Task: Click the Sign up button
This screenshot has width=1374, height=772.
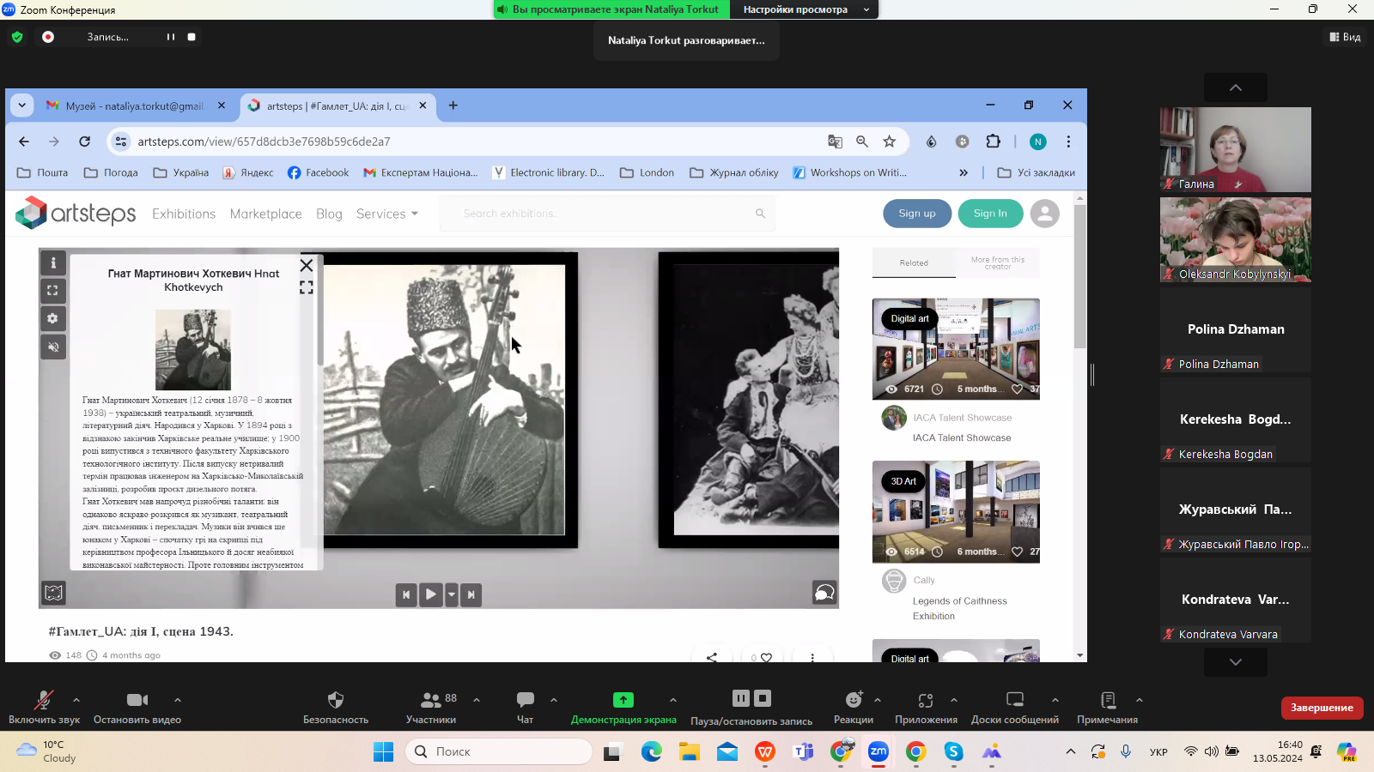Action: click(x=916, y=214)
